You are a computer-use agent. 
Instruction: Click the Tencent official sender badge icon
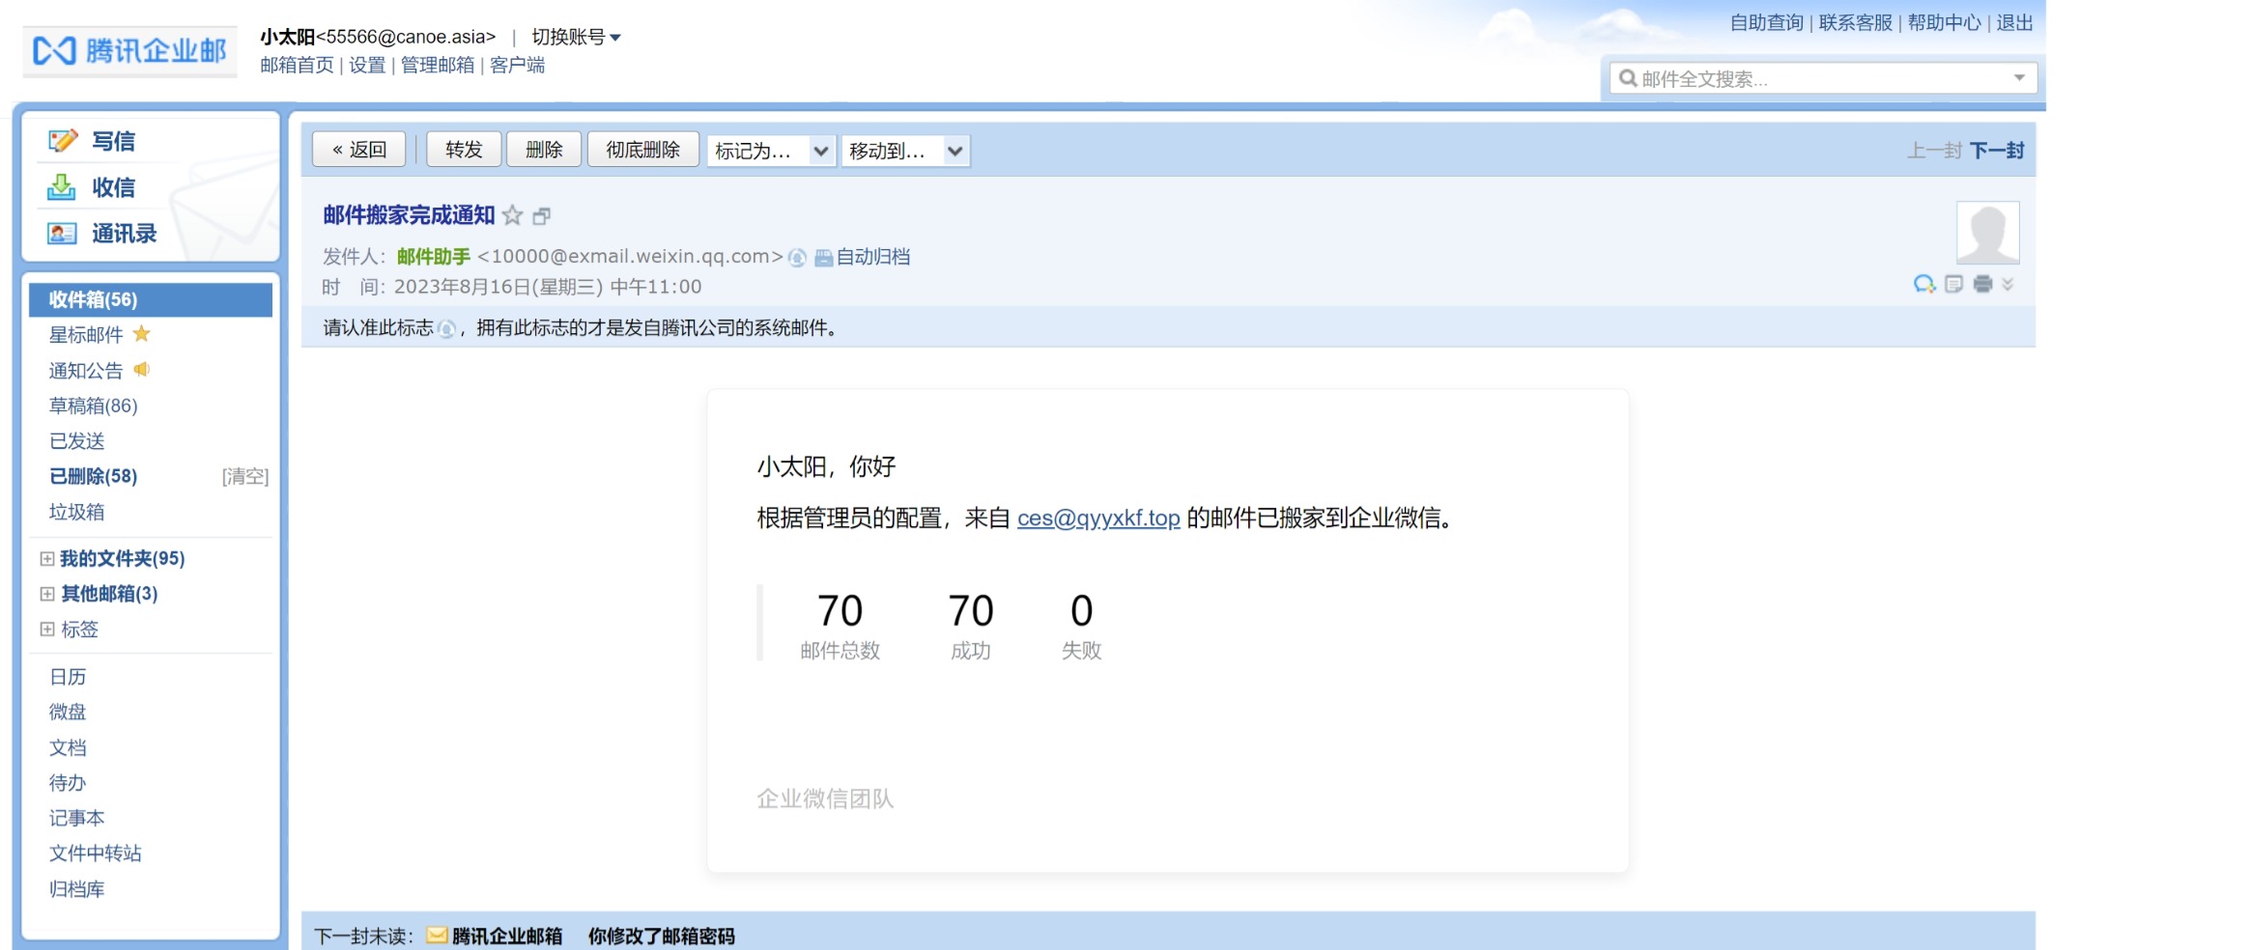pyautogui.click(x=797, y=258)
